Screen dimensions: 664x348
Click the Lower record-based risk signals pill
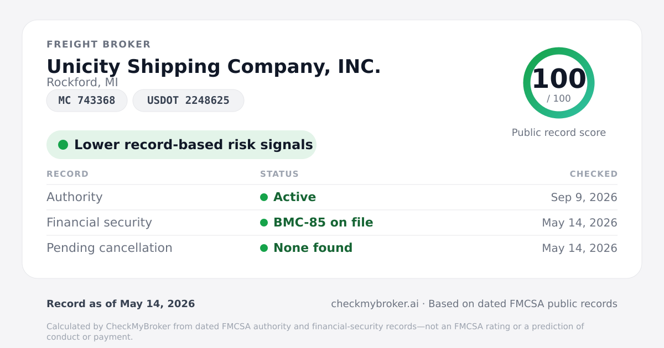[181, 145]
